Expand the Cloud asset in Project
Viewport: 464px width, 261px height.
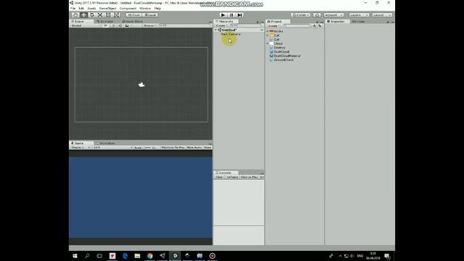coord(268,43)
